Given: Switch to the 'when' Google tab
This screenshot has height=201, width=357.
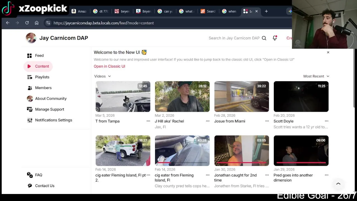Looking at the screenshot, I should (x=230, y=11).
